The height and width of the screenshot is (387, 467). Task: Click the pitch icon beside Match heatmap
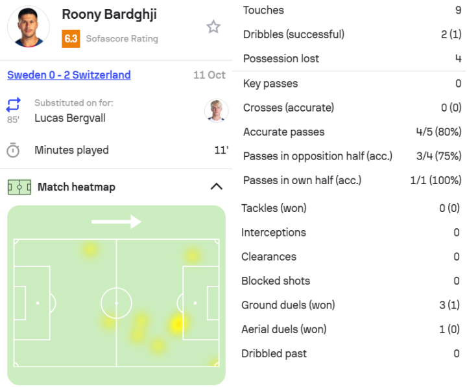19,187
